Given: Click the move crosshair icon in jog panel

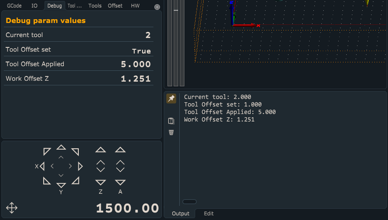Looking at the screenshot, I should 12,208.
